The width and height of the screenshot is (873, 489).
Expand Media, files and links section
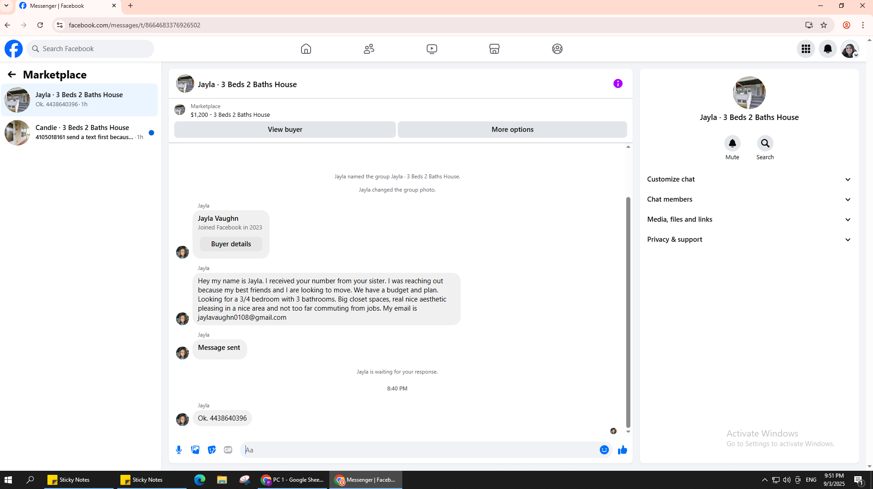pyautogui.click(x=749, y=219)
